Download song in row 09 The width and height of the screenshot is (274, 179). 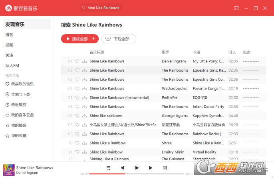(x=84, y=134)
